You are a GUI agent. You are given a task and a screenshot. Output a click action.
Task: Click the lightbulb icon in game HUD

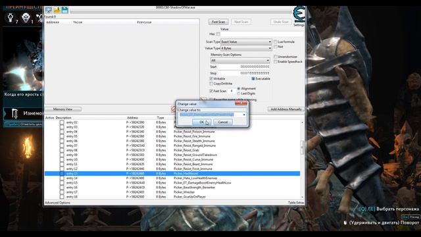[x=11, y=18]
